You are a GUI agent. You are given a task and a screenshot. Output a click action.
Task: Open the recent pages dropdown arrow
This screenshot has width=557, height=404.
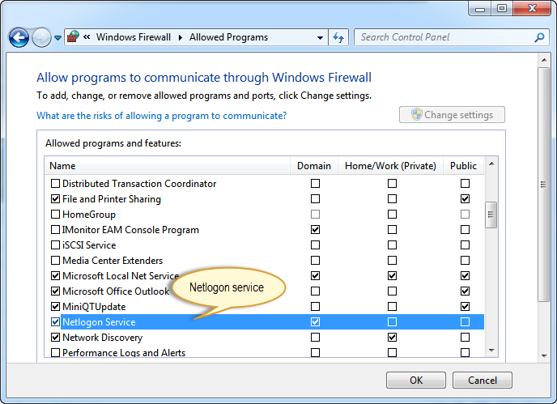pos(58,37)
